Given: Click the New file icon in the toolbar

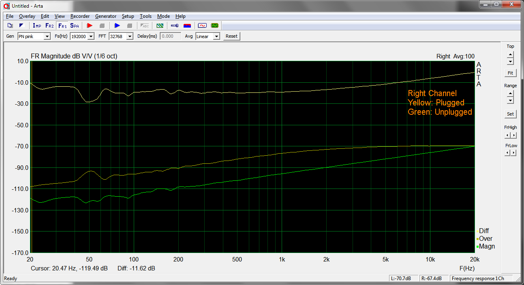Looking at the screenshot, I should click(10, 26).
